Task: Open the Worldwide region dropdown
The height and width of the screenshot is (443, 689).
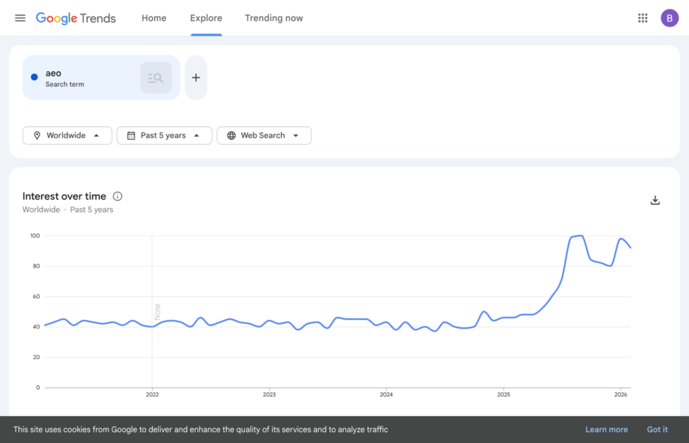Action: click(67, 135)
